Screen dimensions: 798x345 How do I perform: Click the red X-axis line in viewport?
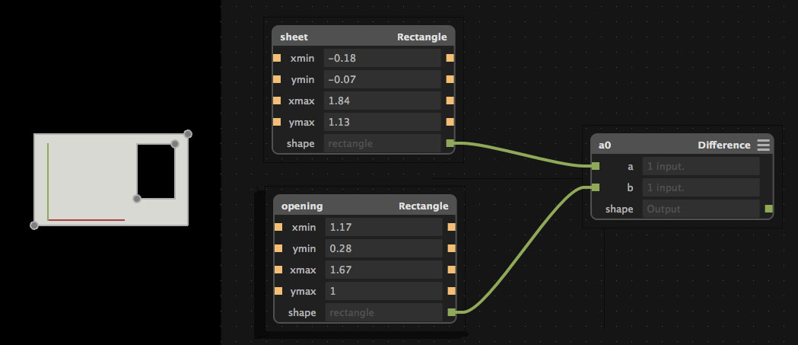point(87,220)
